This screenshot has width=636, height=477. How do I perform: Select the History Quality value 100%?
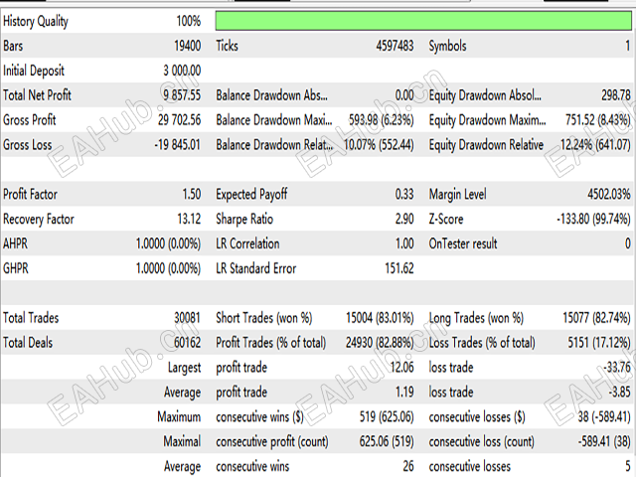pyautogui.click(x=188, y=21)
